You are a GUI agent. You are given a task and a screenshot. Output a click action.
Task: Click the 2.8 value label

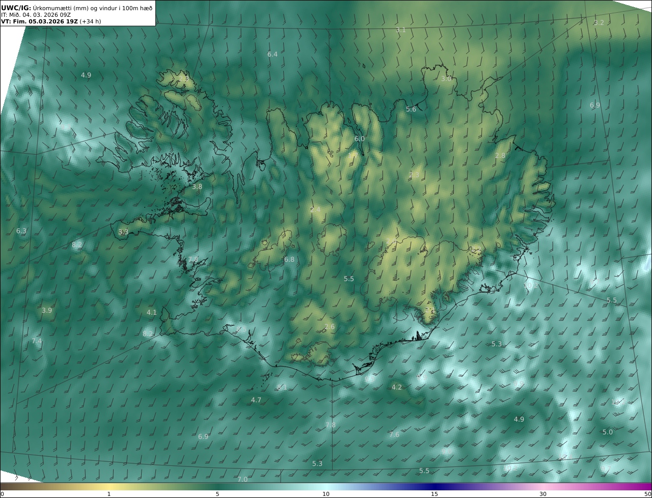click(500, 156)
